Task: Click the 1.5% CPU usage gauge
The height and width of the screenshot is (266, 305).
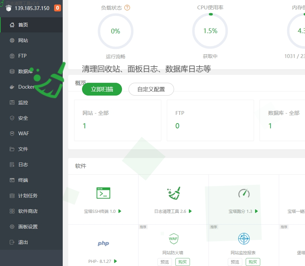Action: [x=210, y=31]
